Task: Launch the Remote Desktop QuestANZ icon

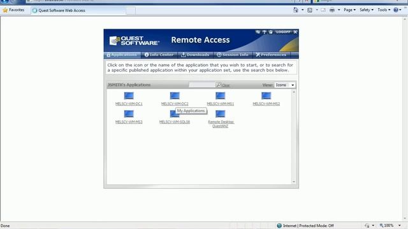Action: click(x=221, y=114)
